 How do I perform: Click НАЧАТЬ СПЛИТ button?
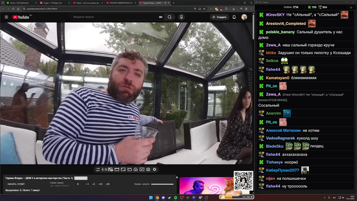tap(16, 184)
